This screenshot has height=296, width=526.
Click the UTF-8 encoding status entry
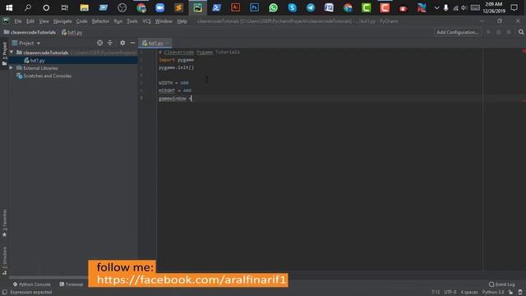(x=450, y=292)
